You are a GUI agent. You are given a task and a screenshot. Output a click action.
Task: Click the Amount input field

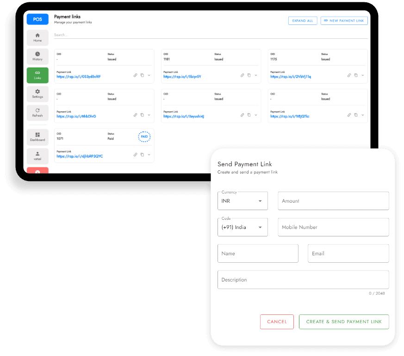(x=333, y=201)
